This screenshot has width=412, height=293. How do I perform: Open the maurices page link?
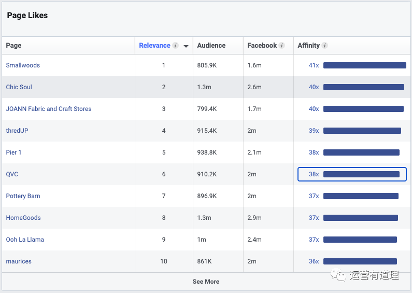19,261
